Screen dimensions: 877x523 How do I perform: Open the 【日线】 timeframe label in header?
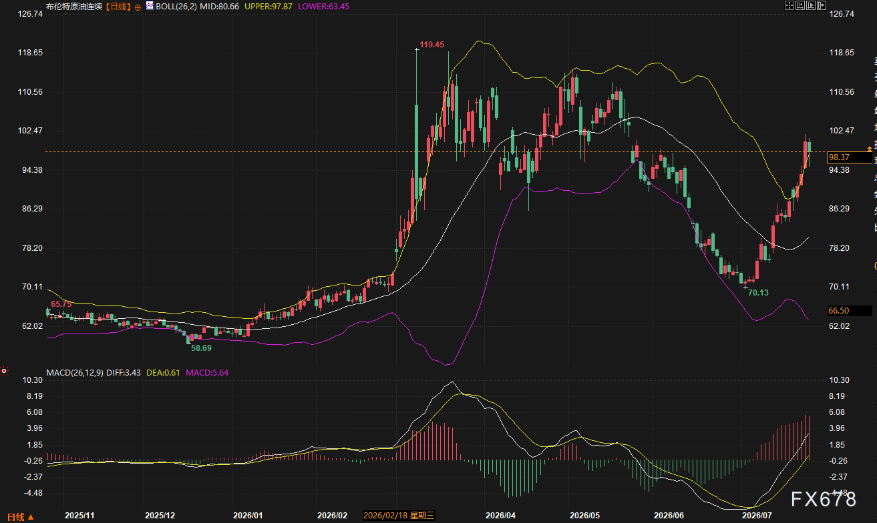(x=118, y=6)
